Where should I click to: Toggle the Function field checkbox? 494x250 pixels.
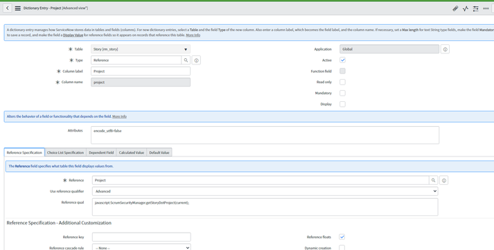coord(342,71)
